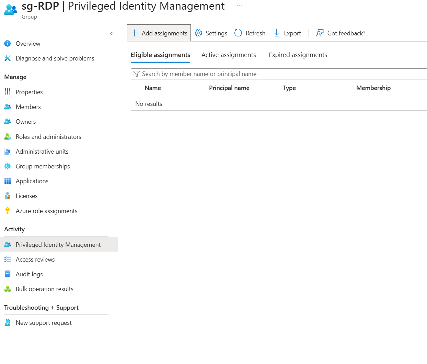This screenshot has height=364, width=427.
Task: Open Settings via the gear icon
Action: 198,33
